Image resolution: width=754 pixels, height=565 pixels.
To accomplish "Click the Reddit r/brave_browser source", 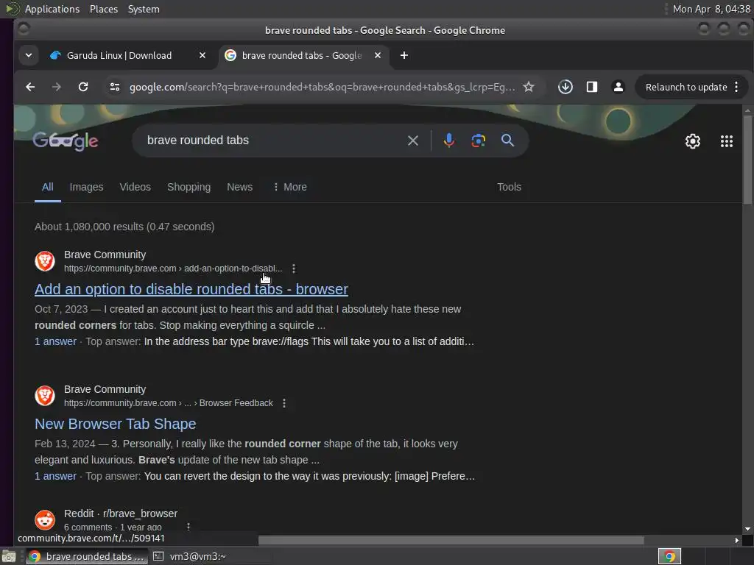I will point(121,514).
